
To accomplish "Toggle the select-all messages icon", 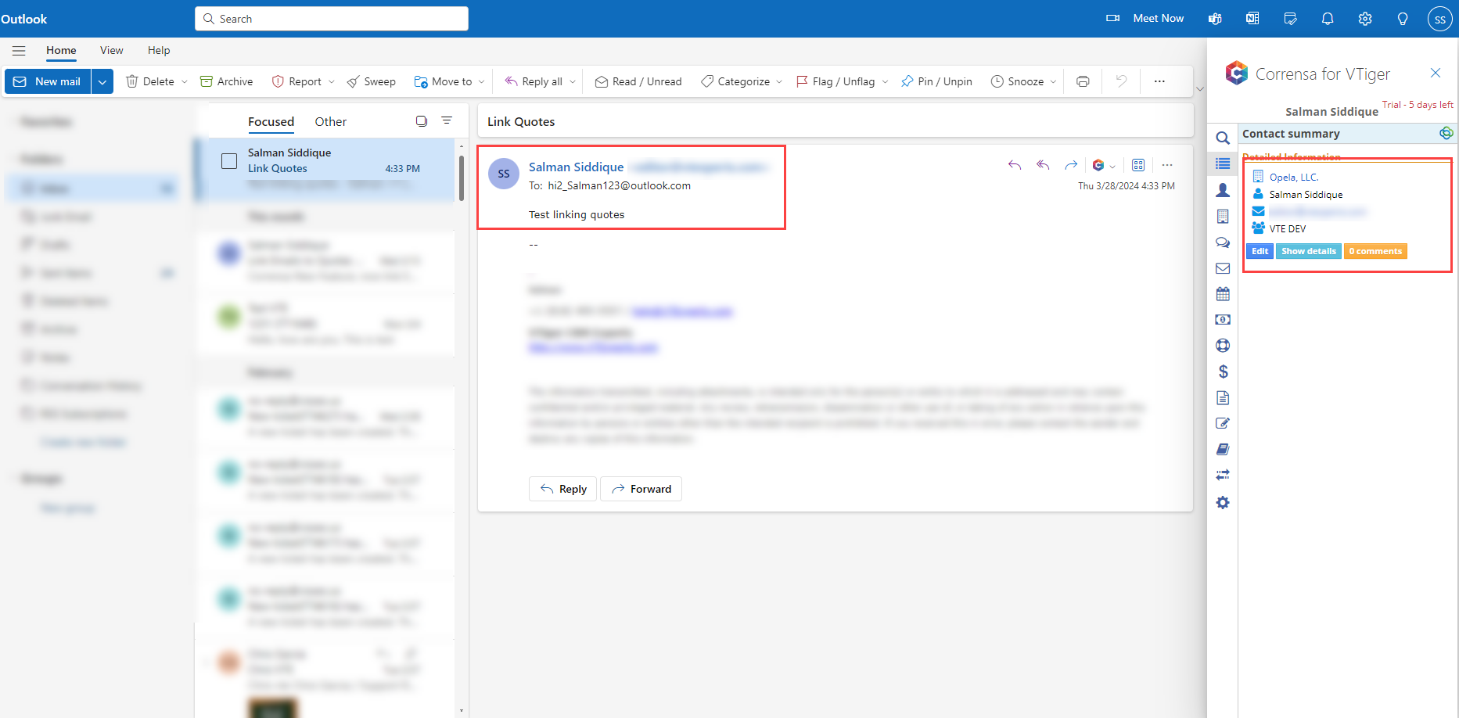I will click(422, 120).
